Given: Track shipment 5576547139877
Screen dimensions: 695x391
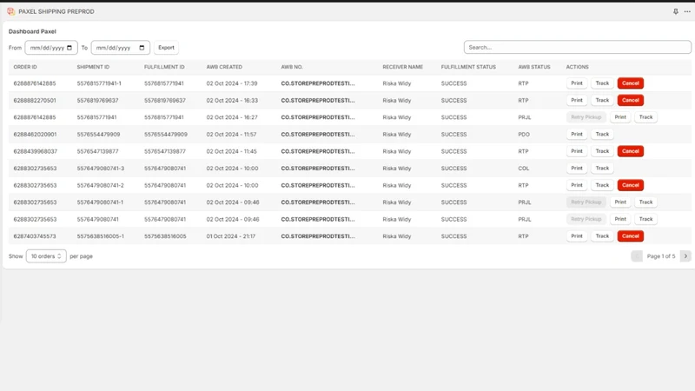Looking at the screenshot, I should [x=602, y=151].
